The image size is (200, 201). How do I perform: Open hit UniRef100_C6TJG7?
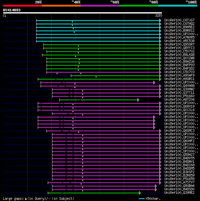pos(179,20)
